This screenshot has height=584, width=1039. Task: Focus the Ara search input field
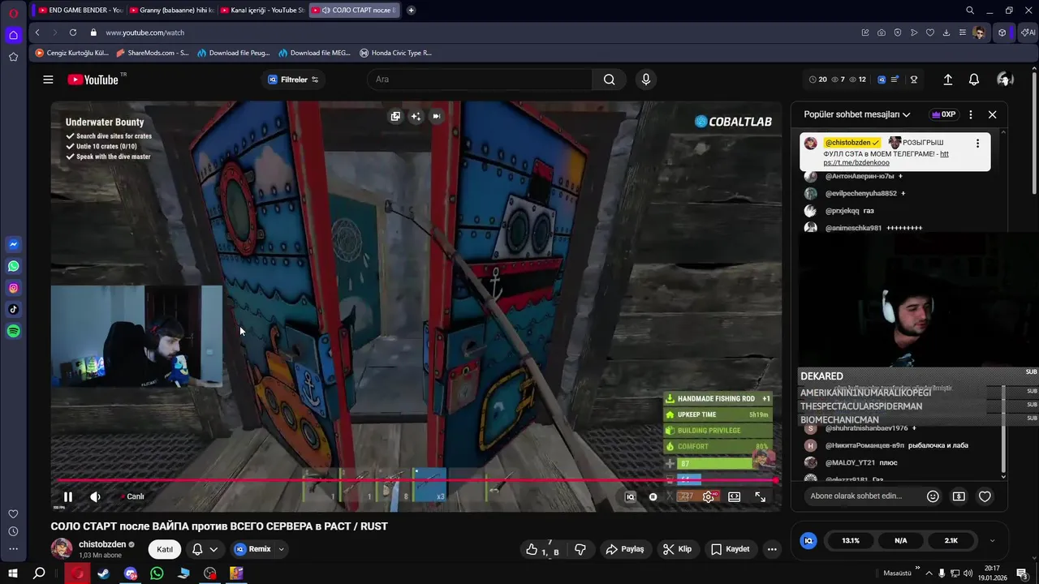(479, 79)
